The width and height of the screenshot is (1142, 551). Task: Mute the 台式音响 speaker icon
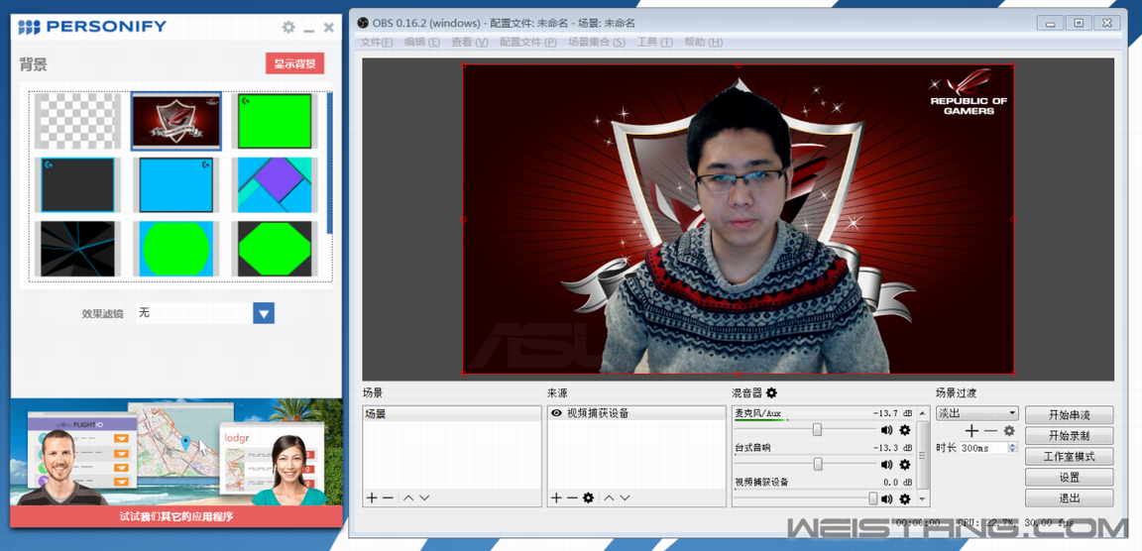tap(886, 465)
